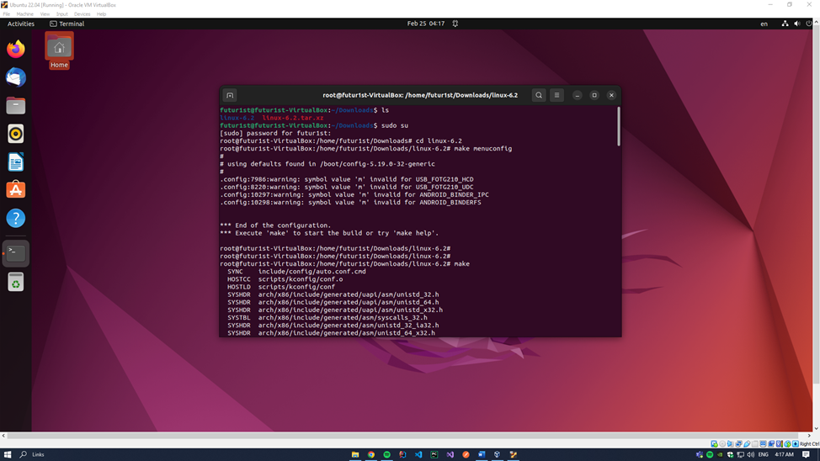This screenshot has height=461, width=820.
Task: Open PyCharm from the Windows taskbar
Action: (434, 454)
